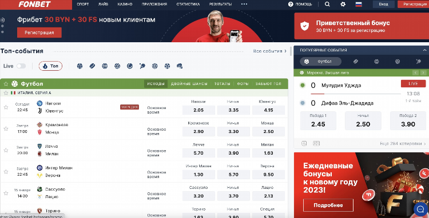Open match statistics icon under live odds

pos(304,143)
